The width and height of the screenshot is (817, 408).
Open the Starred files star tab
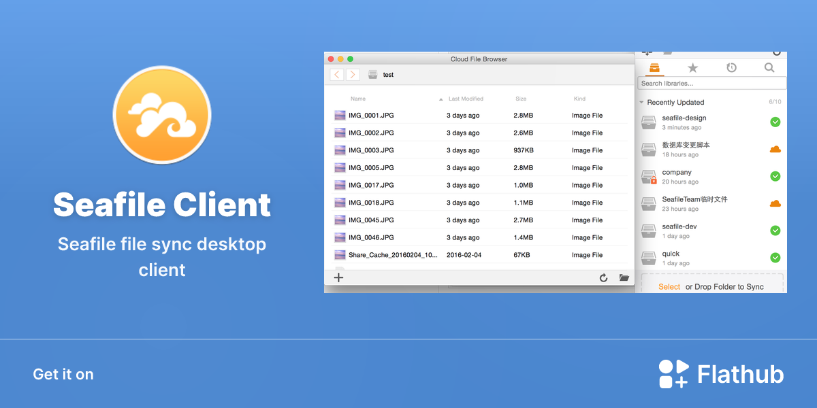tap(692, 67)
